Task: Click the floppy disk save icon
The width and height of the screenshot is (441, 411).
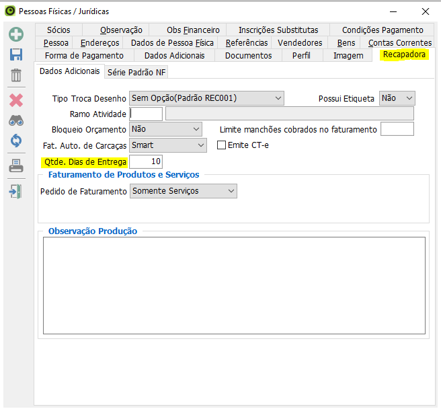Action: pos(15,55)
